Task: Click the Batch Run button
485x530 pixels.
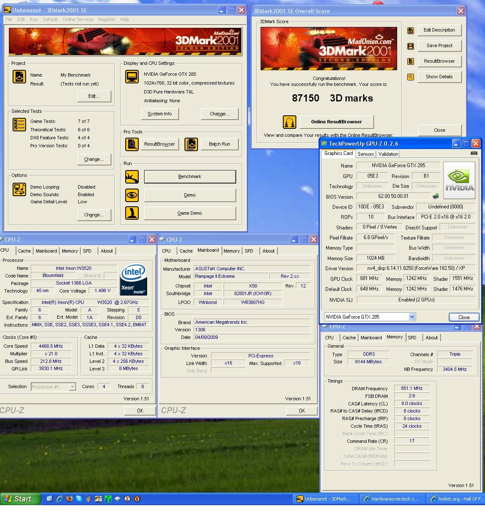Action: pos(220,144)
